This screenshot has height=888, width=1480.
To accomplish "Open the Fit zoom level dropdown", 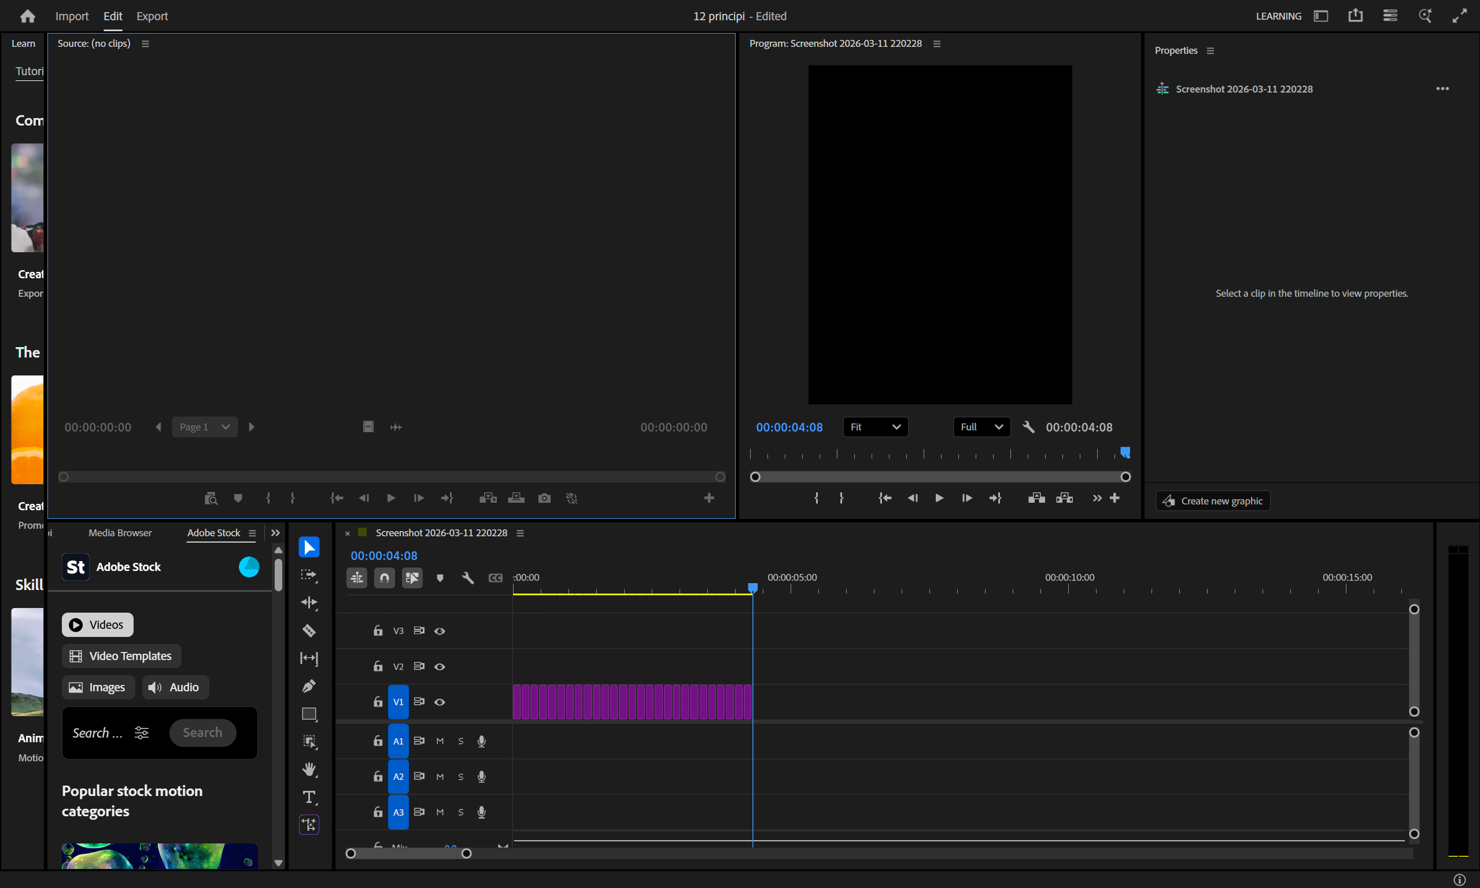I will pyautogui.click(x=875, y=427).
